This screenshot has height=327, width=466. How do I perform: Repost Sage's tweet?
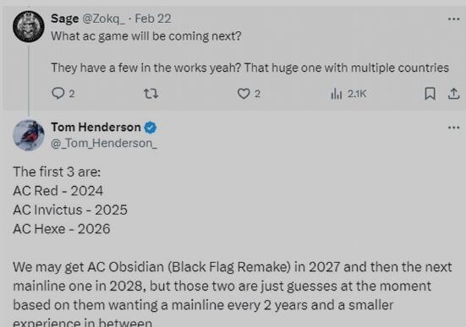point(151,94)
